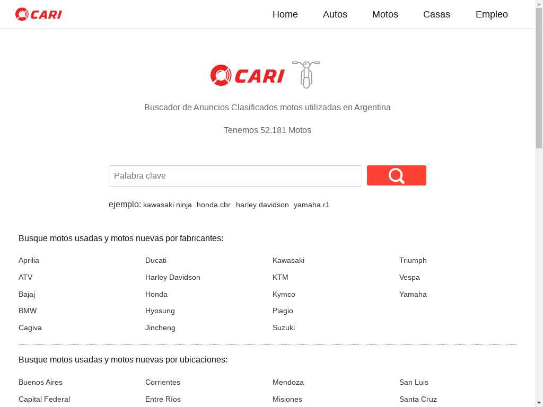Click the 'Buscador de Anuncios Clasificados' tagline
This screenshot has height=407, width=543.
pos(267,107)
